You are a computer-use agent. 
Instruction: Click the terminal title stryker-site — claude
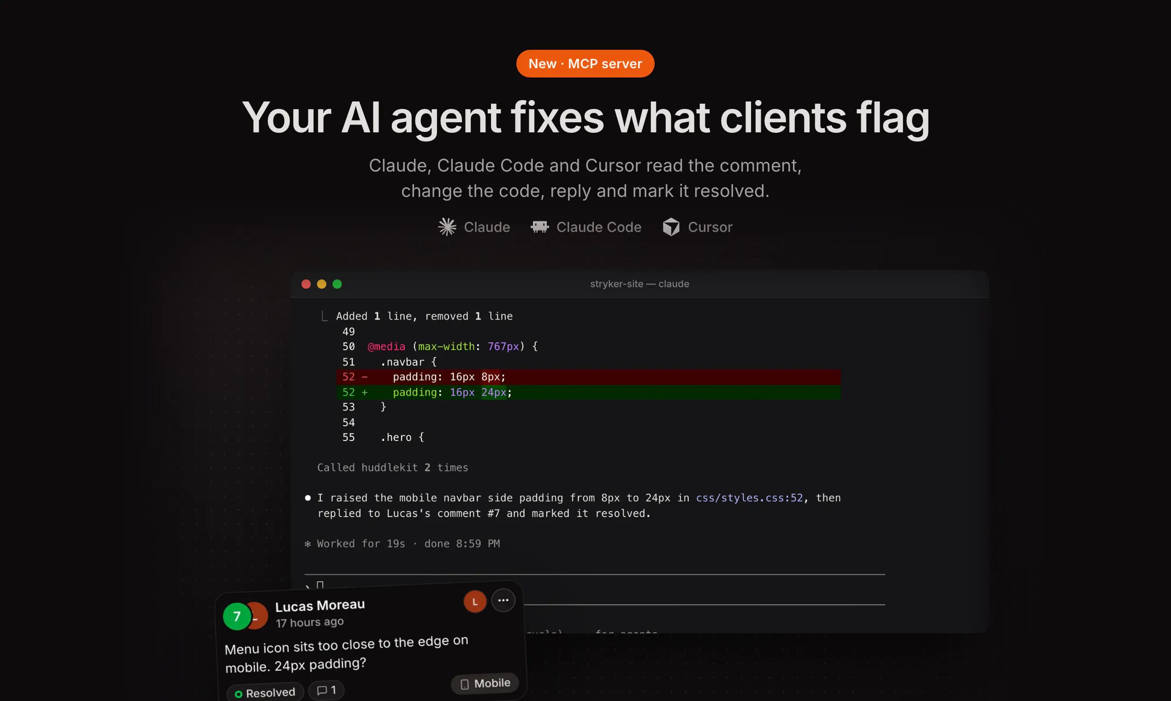(x=639, y=284)
